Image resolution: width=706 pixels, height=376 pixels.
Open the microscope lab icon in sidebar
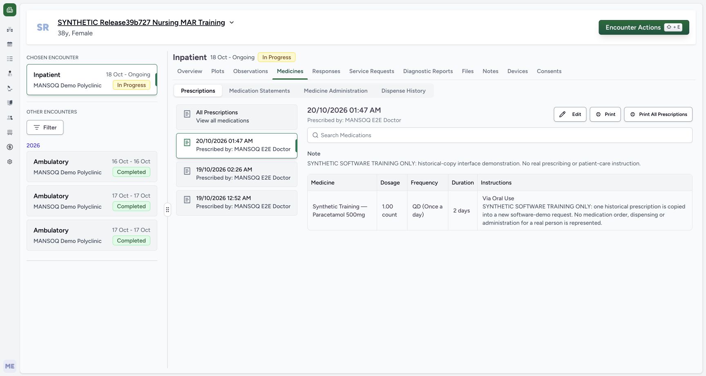pos(10,88)
